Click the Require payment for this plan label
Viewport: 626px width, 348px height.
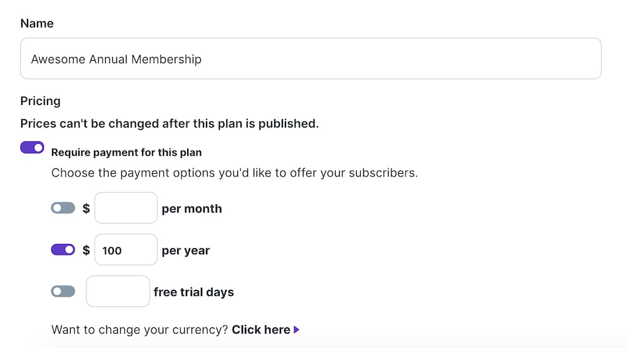click(126, 153)
